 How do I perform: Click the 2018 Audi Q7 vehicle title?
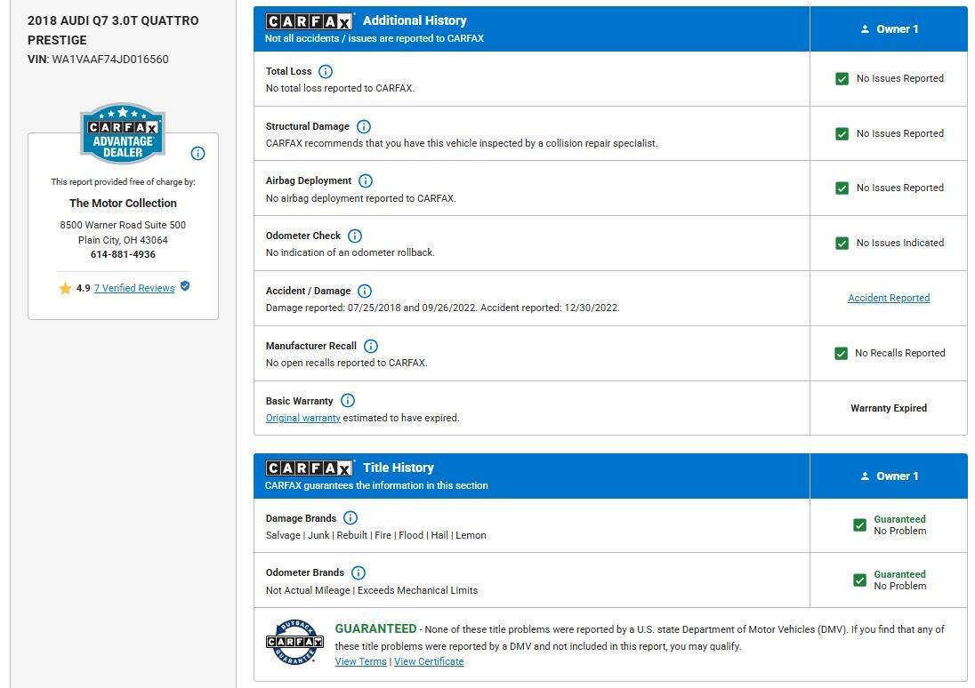(x=113, y=30)
